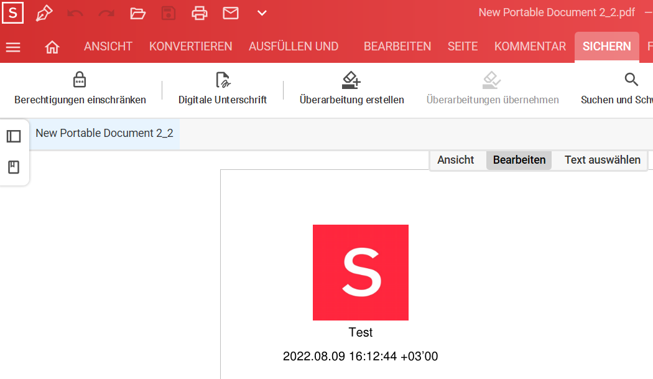653x379 pixels.
Task: Click the undo arrow icon
Action: tap(75, 13)
